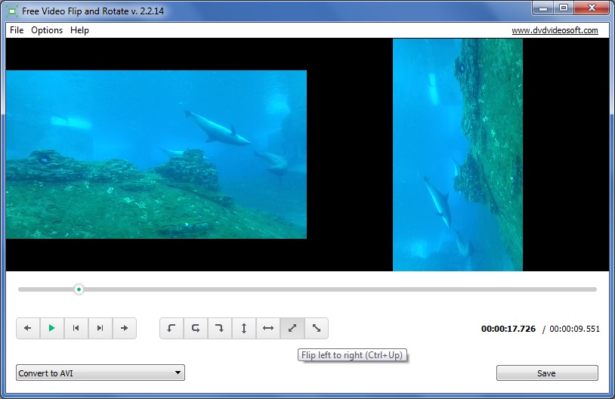Click the rotated video preview on right
This screenshot has height=399, width=615.
458,155
